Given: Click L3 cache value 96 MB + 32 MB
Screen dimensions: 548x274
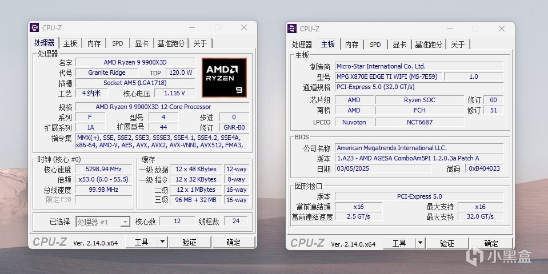Looking at the screenshot, I should [196, 200].
